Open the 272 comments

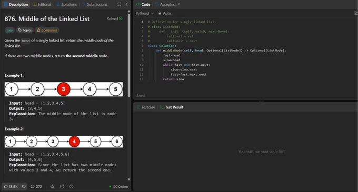(x=36, y=187)
